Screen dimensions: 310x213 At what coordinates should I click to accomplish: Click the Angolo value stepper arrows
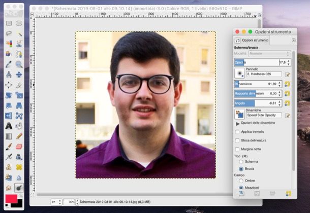tap(280, 103)
